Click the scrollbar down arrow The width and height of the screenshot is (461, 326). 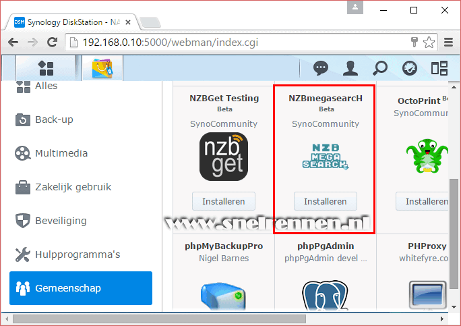(454, 307)
